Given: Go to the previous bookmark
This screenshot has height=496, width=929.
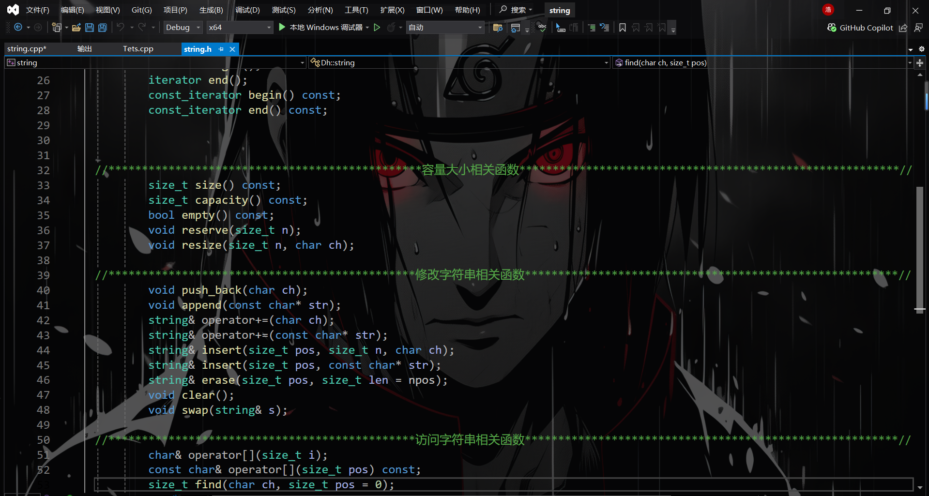Looking at the screenshot, I should (x=636, y=28).
